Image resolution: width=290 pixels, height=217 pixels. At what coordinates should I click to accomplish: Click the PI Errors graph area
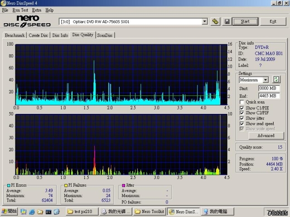pyautogui.click(x=121, y=75)
